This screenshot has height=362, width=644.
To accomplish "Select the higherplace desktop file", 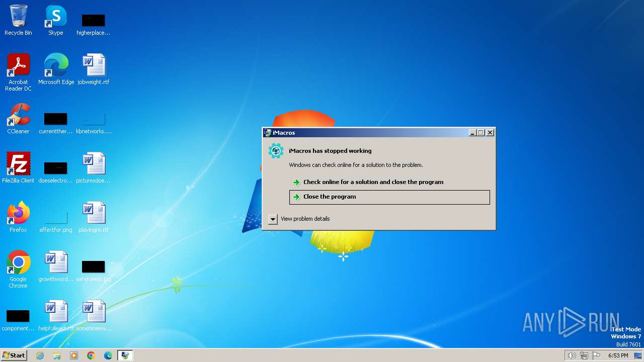I will (x=94, y=24).
